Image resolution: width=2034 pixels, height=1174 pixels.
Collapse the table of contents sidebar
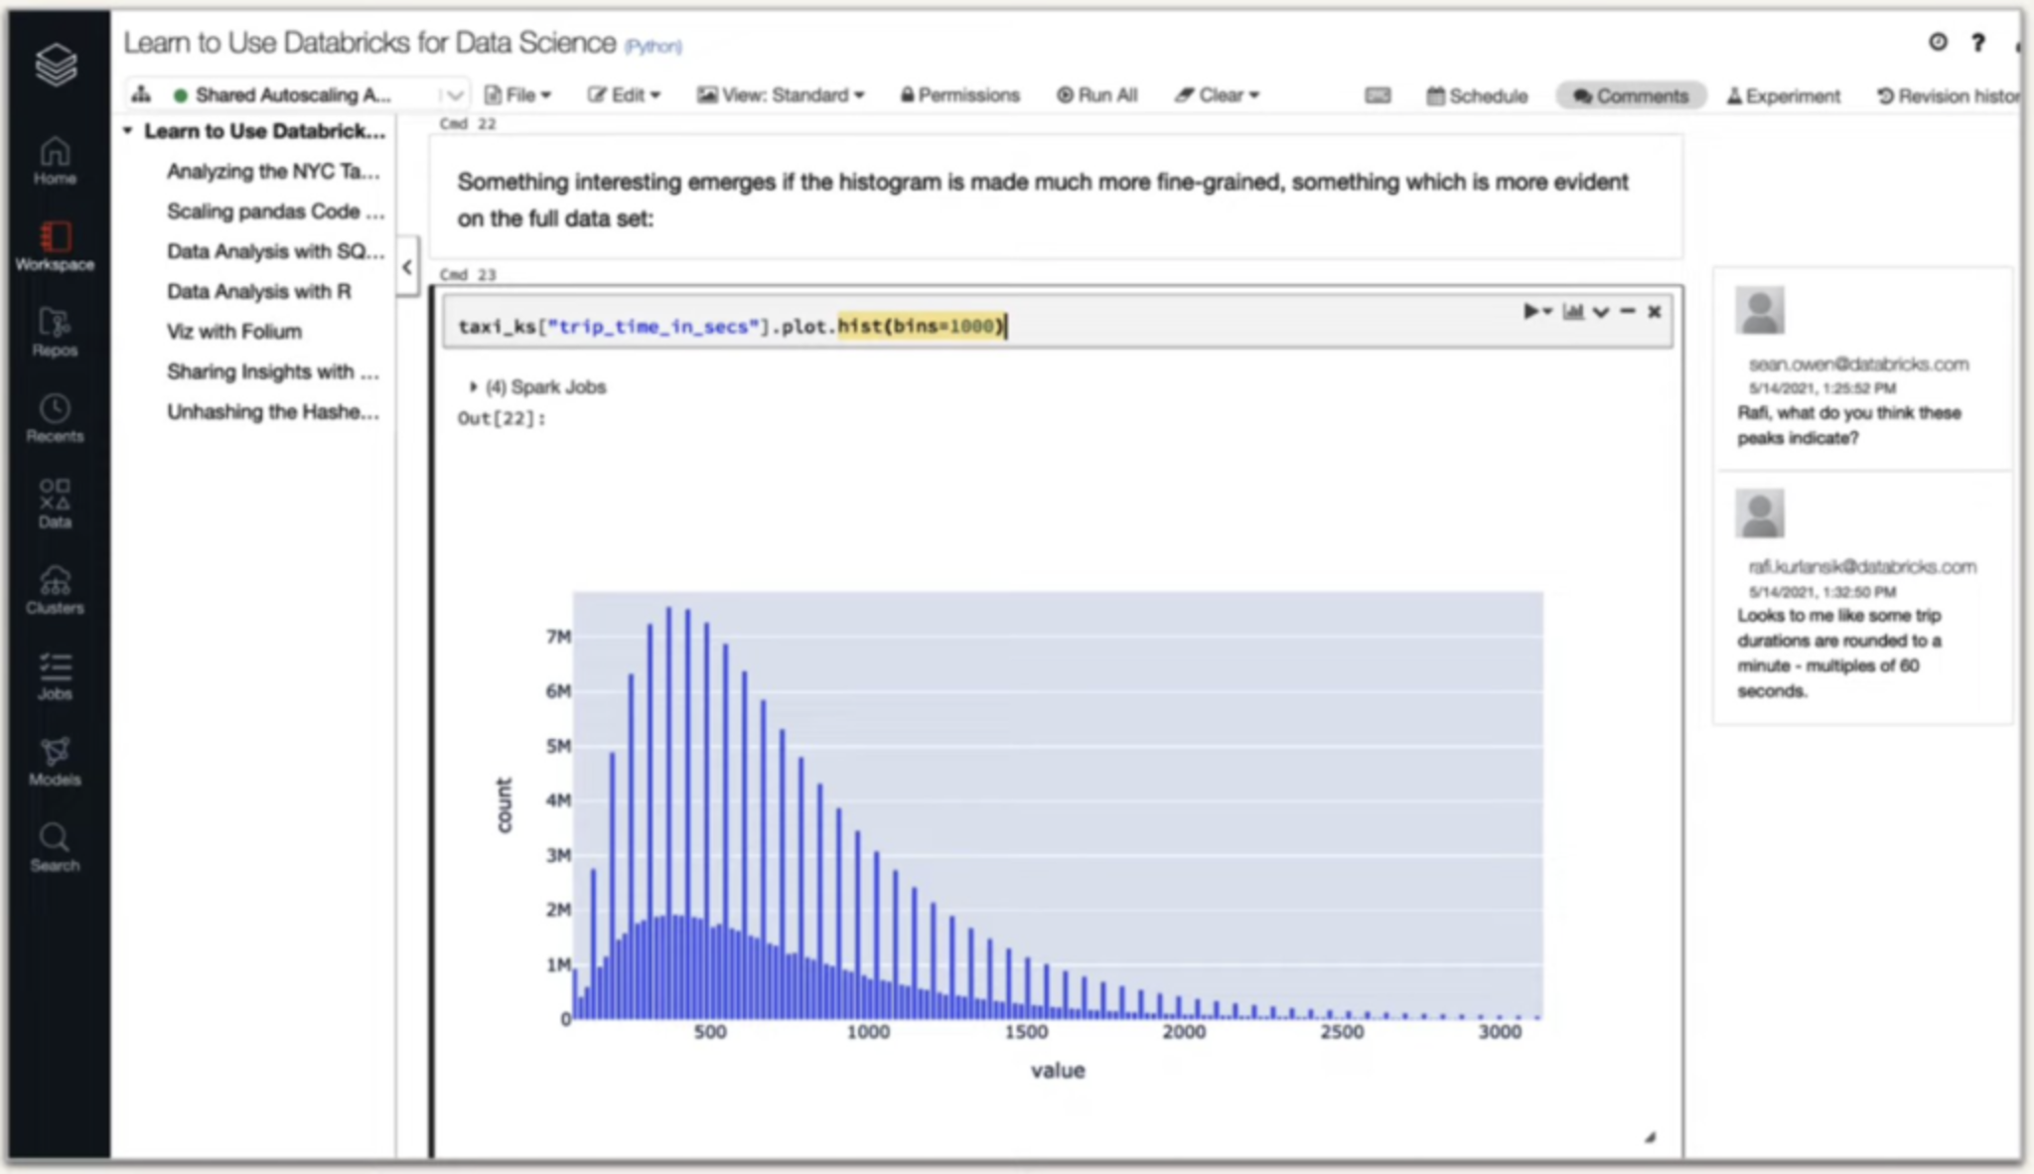pos(407,267)
